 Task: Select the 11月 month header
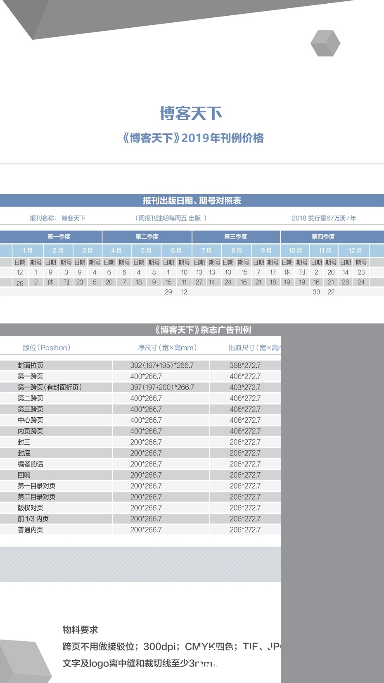pos(325,250)
